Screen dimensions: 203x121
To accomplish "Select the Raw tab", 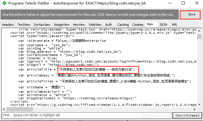I will [151, 24].
